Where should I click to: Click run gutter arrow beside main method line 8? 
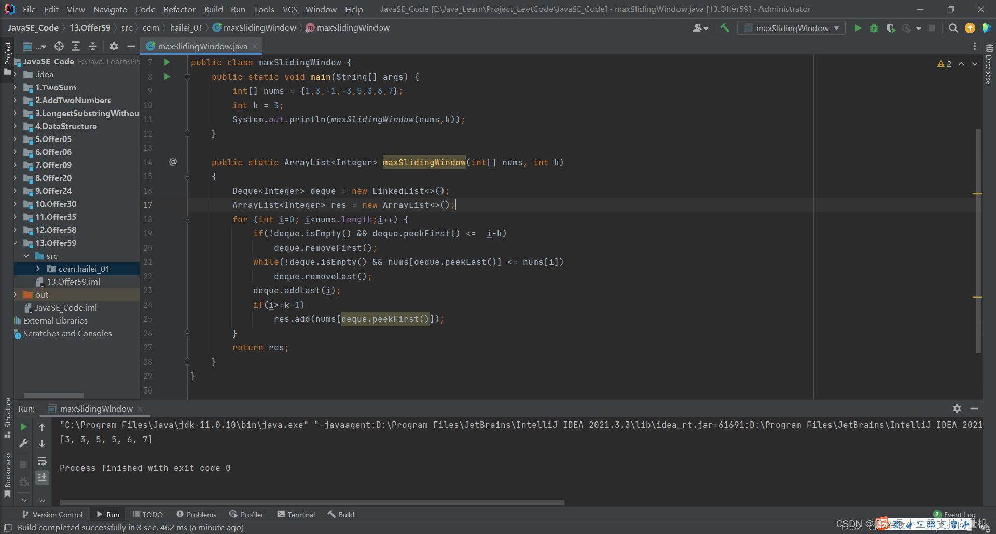point(167,77)
